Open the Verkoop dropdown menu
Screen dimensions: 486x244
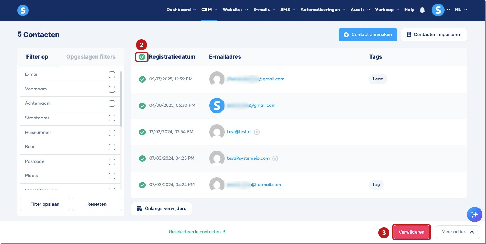point(387,10)
